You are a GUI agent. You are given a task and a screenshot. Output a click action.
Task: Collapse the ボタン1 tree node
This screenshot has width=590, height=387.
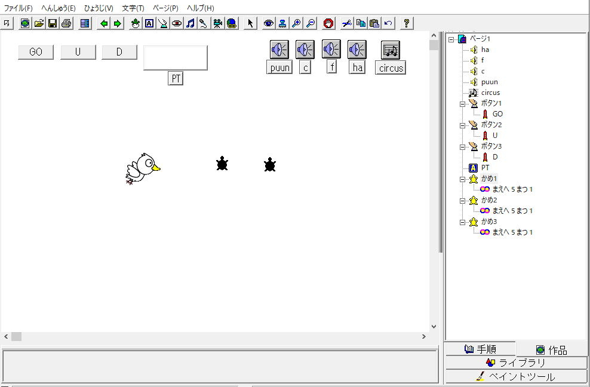coord(462,105)
